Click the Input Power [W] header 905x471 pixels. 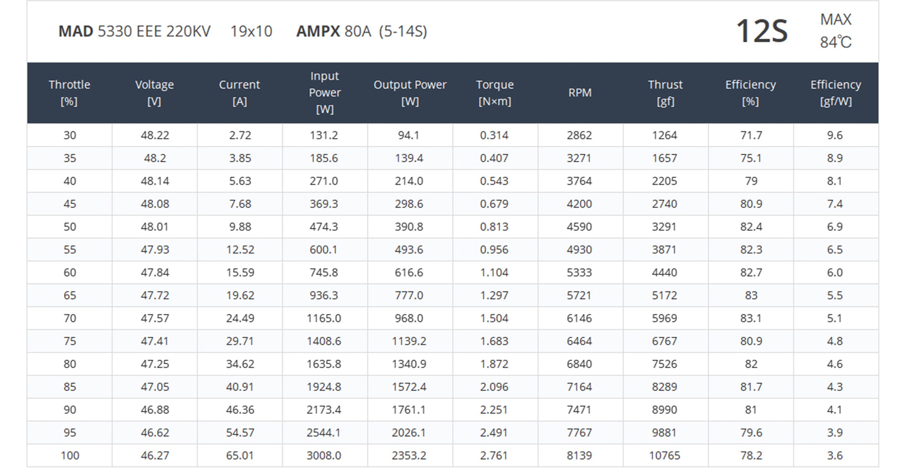click(x=325, y=93)
